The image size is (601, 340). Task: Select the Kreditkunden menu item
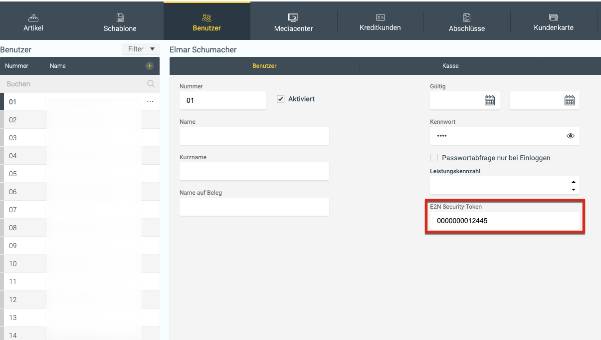pyautogui.click(x=380, y=22)
